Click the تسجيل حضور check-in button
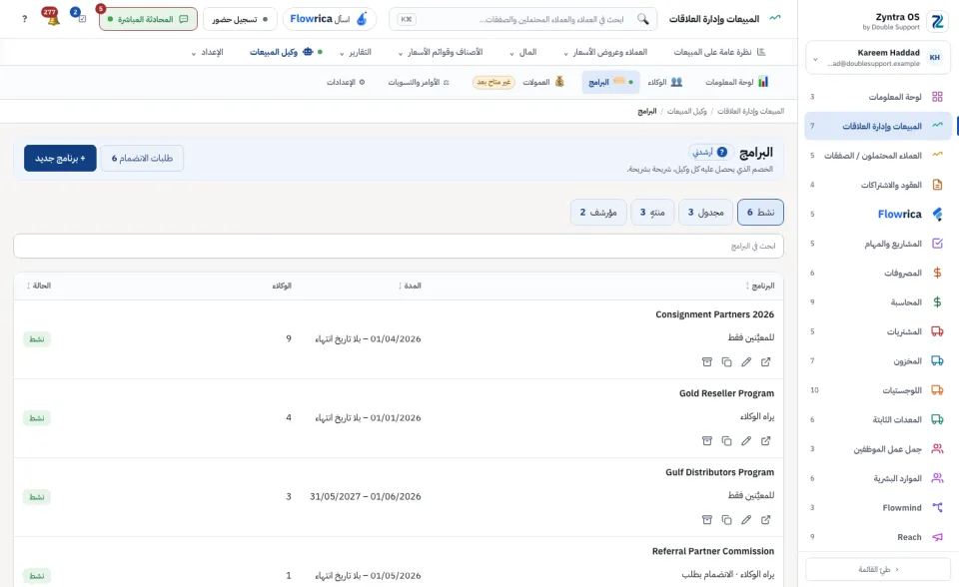 [x=240, y=19]
